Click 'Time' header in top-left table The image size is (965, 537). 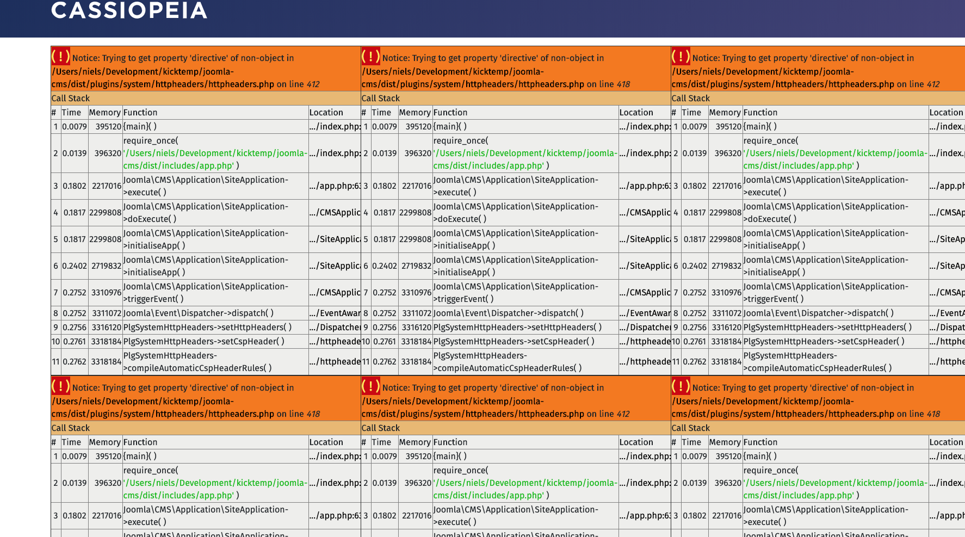71,113
